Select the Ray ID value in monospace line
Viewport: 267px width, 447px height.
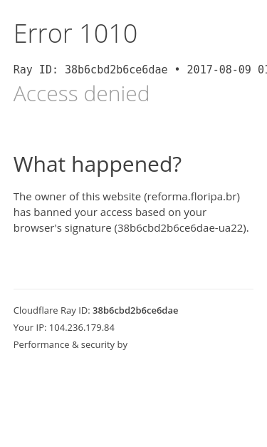116,70
